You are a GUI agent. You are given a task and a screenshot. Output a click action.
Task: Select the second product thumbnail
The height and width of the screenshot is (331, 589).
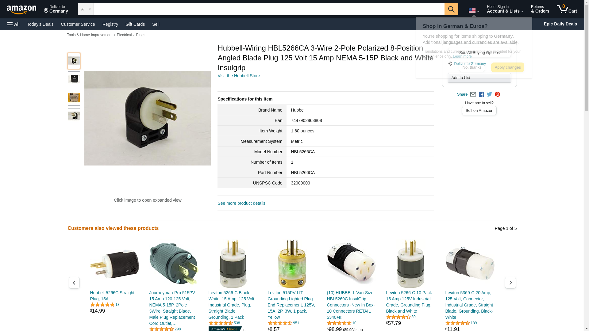(74, 79)
